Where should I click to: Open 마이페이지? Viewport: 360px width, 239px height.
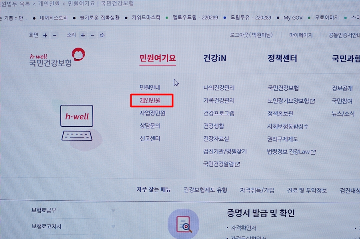click(x=301, y=35)
